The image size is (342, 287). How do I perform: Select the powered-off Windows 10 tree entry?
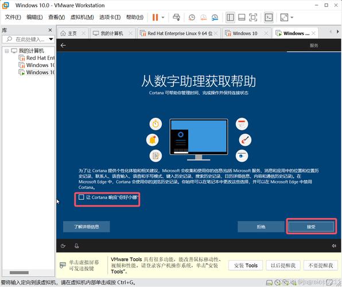coord(36,65)
